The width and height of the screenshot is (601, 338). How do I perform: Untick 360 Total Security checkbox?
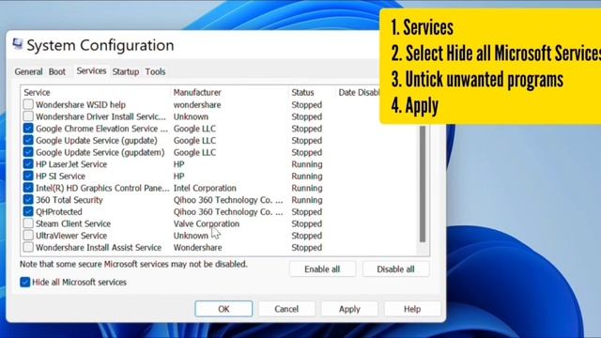click(28, 199)
